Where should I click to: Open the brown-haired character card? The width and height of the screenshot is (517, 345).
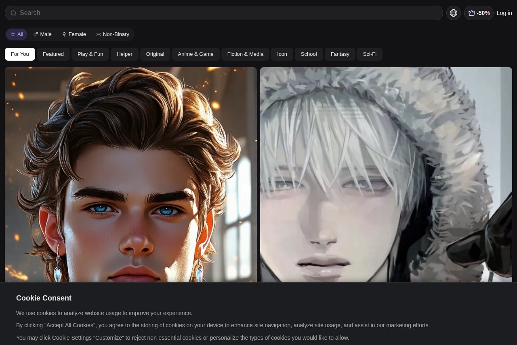131,175
